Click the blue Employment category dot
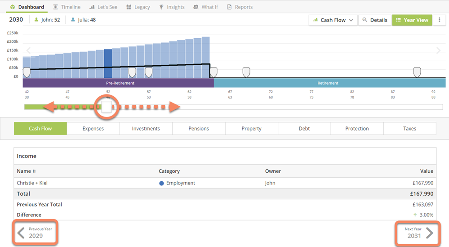Screen dimensions: 449x247 pyautogui.click(x=161, y=183)
